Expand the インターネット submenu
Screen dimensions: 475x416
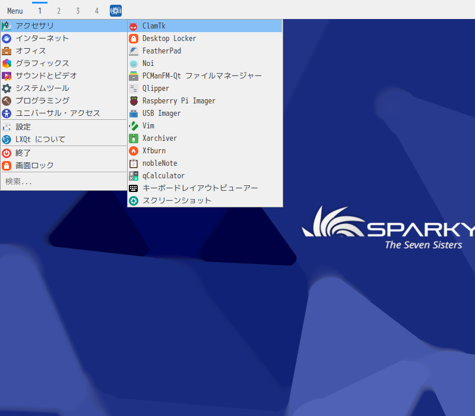pos(64,39)
